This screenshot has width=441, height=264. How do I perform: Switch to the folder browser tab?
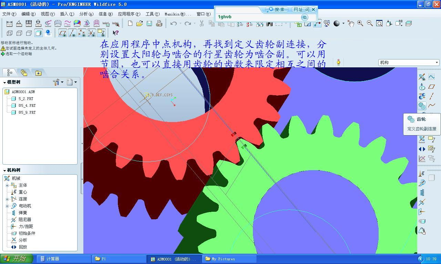tap(24, 73)
